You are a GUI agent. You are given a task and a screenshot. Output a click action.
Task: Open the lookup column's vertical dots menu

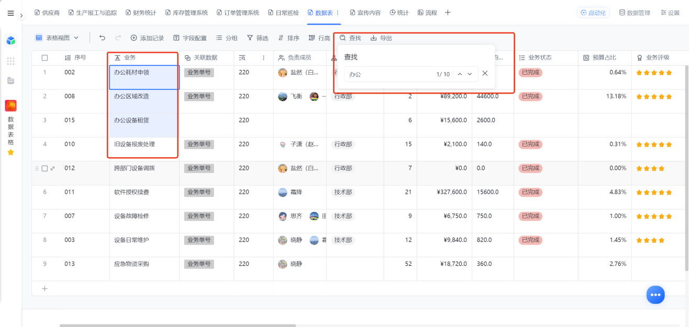[x=264, y=58]
